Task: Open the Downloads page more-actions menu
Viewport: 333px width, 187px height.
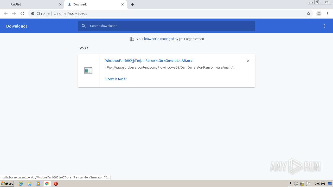Action: 324,26
